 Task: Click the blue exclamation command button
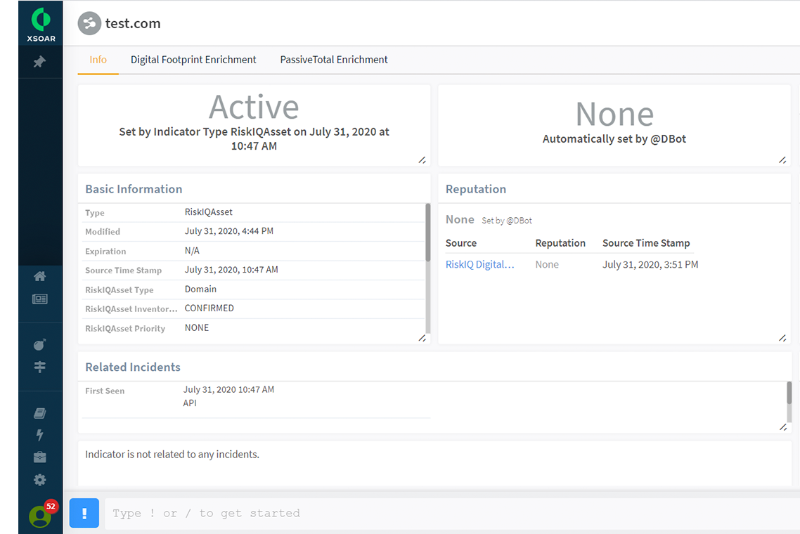coord(84,513)
